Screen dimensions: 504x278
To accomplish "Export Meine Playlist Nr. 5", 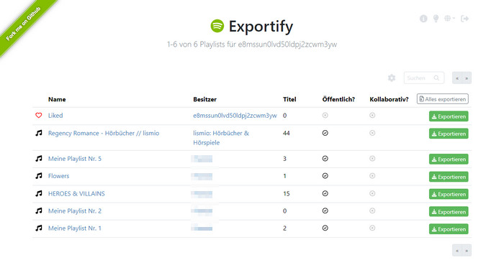I will coord(449,159).
